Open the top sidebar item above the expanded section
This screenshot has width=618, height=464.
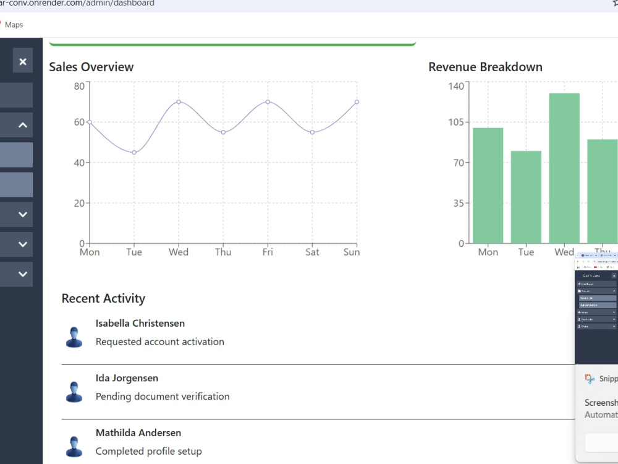click(16, 95)
